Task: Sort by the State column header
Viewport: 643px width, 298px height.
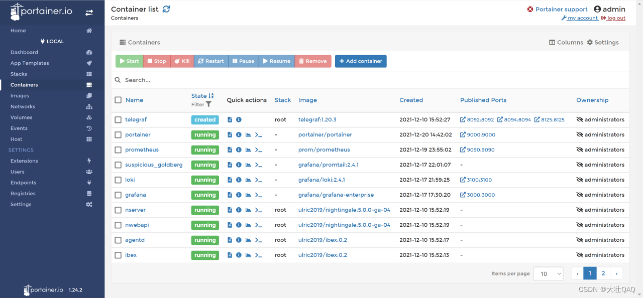Action: coord(202,96)
